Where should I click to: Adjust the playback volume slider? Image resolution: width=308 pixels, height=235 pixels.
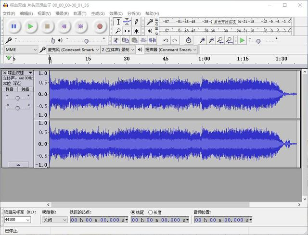click(x=86, y=41)
